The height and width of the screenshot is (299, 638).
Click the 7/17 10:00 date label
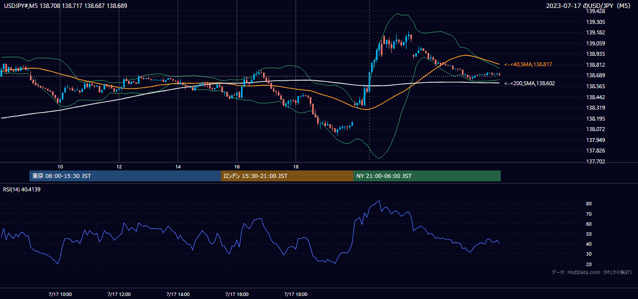[x=60, y=294]
